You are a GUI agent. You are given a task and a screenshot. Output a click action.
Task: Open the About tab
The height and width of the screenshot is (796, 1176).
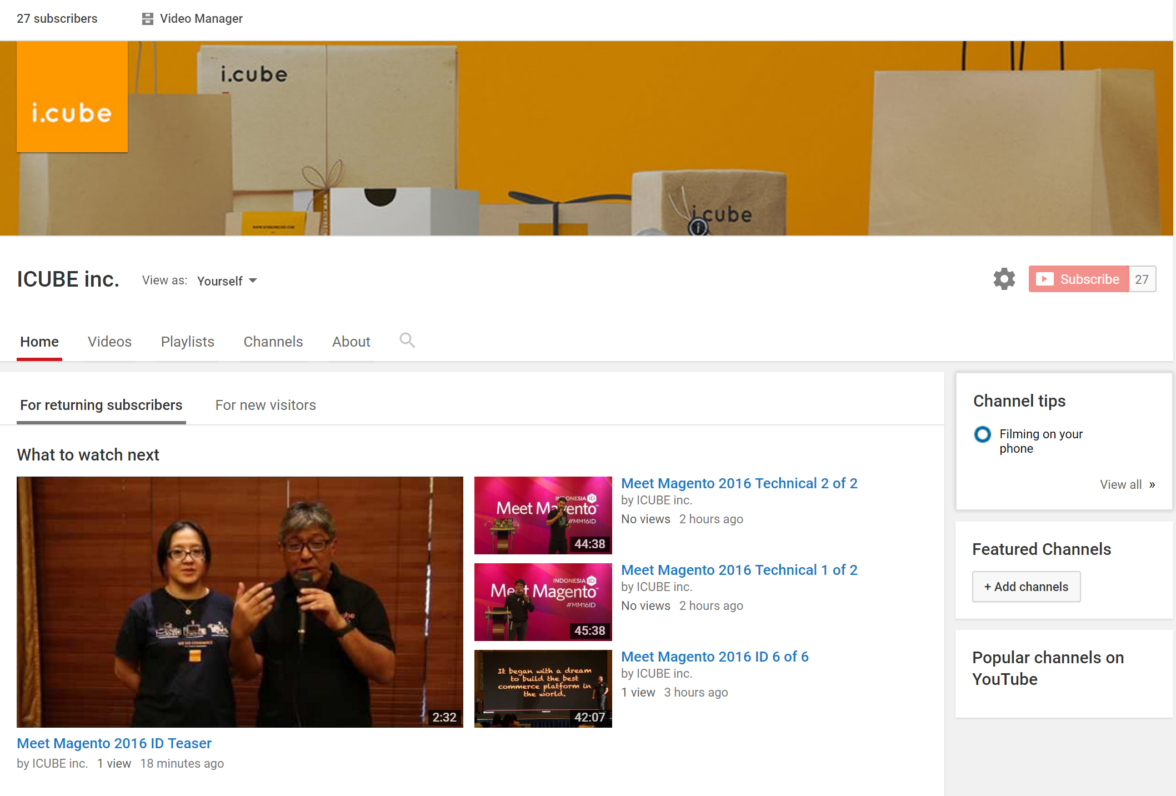click(351, 342)
